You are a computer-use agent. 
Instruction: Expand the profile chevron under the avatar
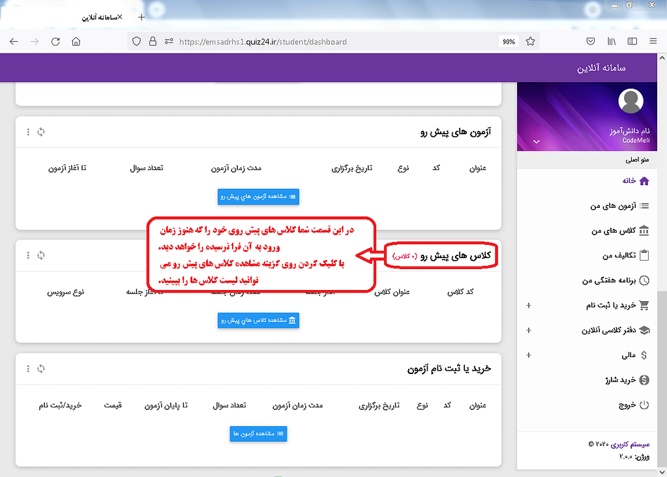pos(537,141)
